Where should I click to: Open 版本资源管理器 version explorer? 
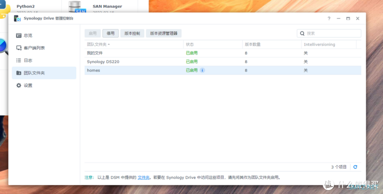tap(163, 33)
